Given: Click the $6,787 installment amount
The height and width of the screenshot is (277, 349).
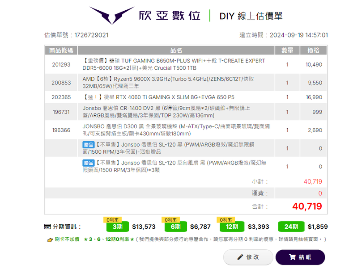Looking at the screenshot, I should (200, 227).
